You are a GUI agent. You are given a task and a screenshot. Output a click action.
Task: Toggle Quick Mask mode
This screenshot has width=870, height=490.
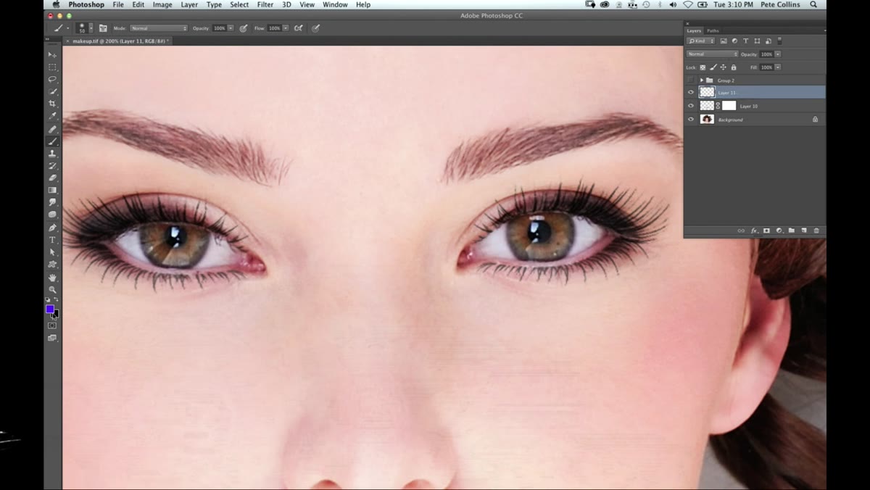coord(52,325)
